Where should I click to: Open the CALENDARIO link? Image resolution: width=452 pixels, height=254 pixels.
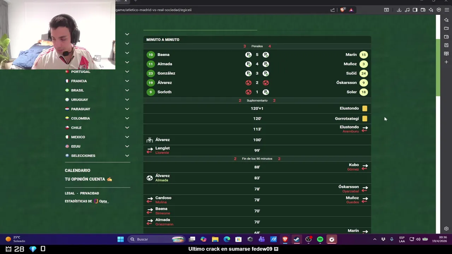[77, 170]
